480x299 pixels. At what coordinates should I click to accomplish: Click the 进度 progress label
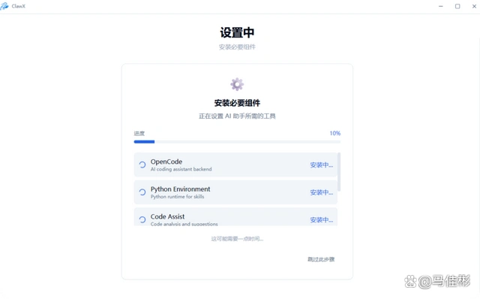139,134
